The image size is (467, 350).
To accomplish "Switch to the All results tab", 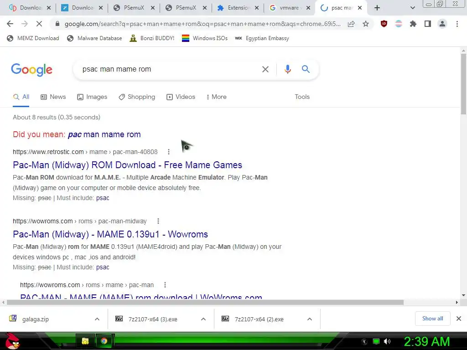I will pyautogui.click(x=21, y=97).
